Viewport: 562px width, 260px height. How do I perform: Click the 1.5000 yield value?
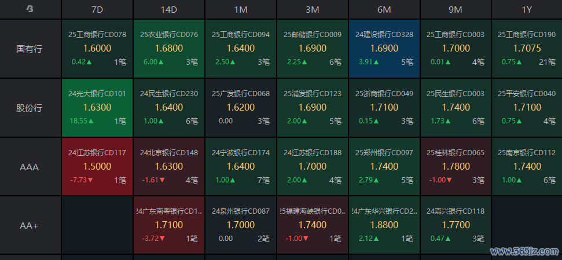(x=97, y=166)
